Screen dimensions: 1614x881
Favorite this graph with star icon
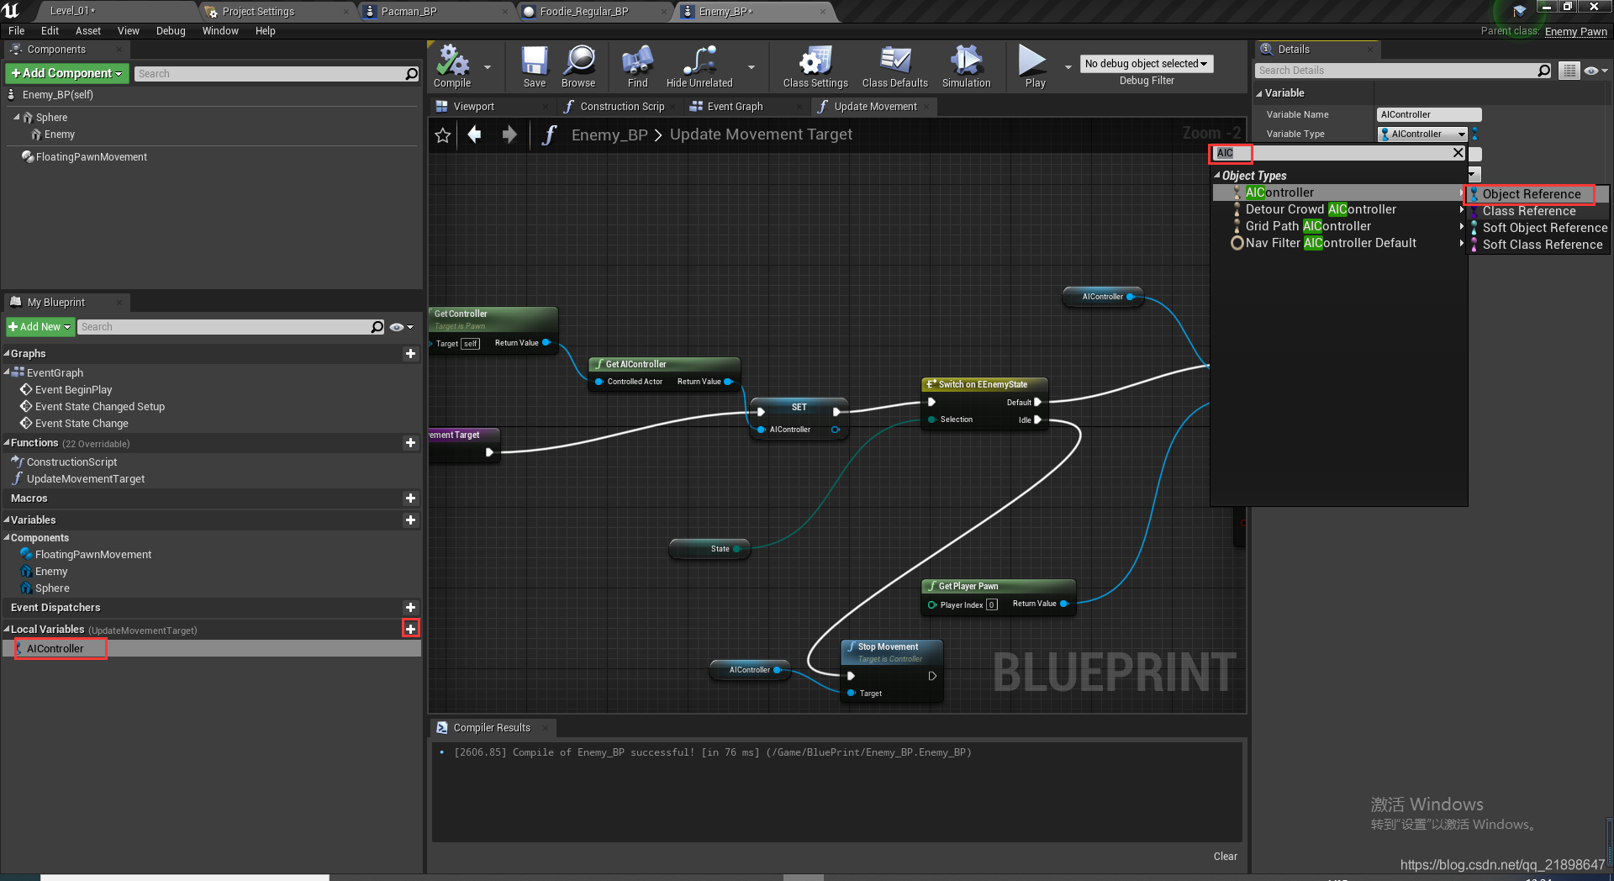click(x=443, y=135)
